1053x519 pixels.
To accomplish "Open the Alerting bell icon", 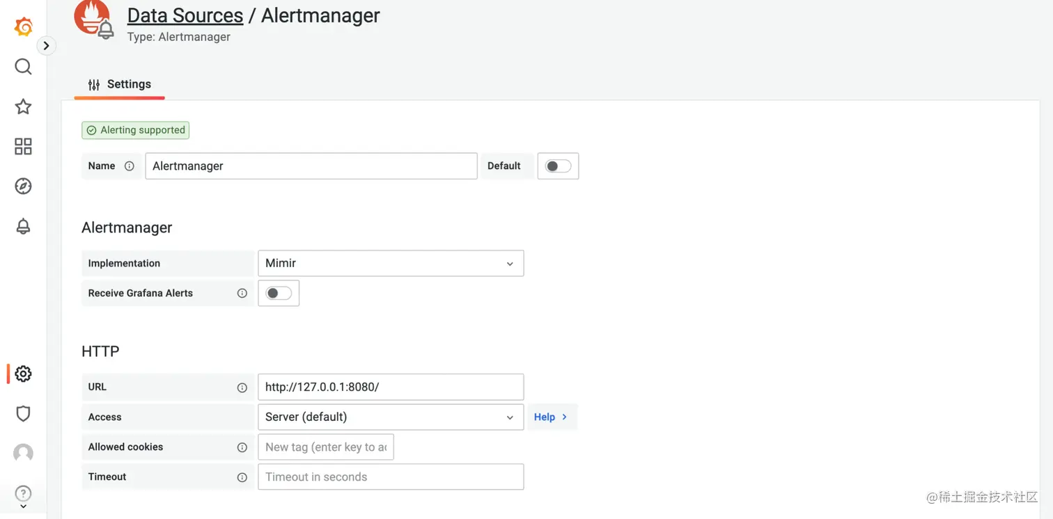I will tap(23, 226).
